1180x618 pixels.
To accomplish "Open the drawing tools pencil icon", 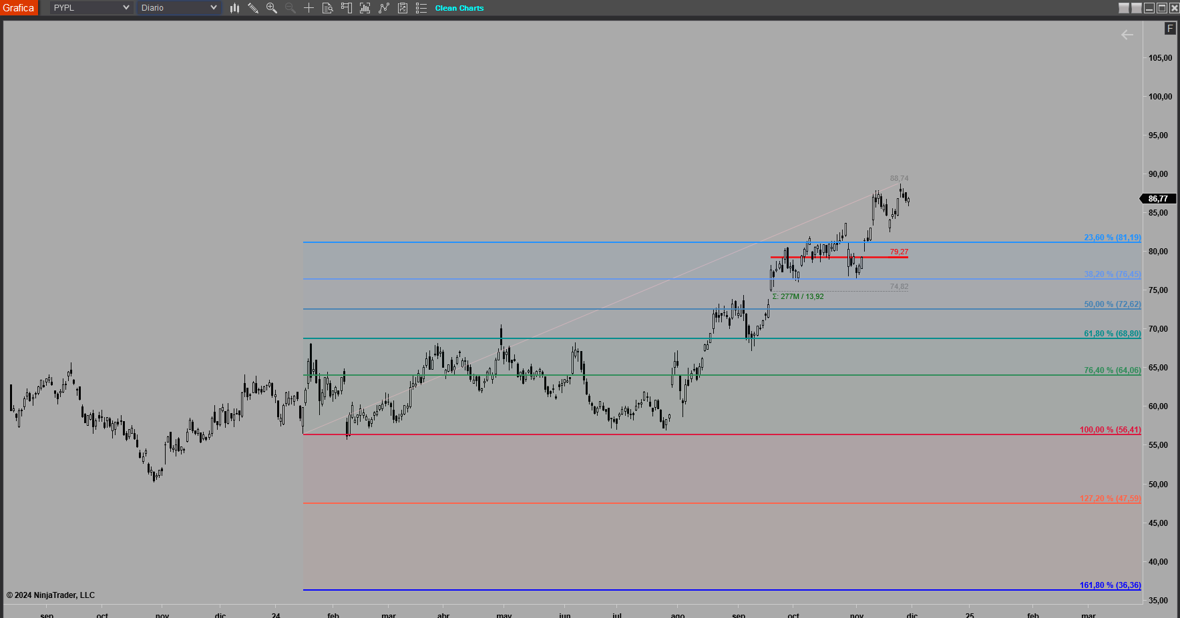I will coord(253,8).
